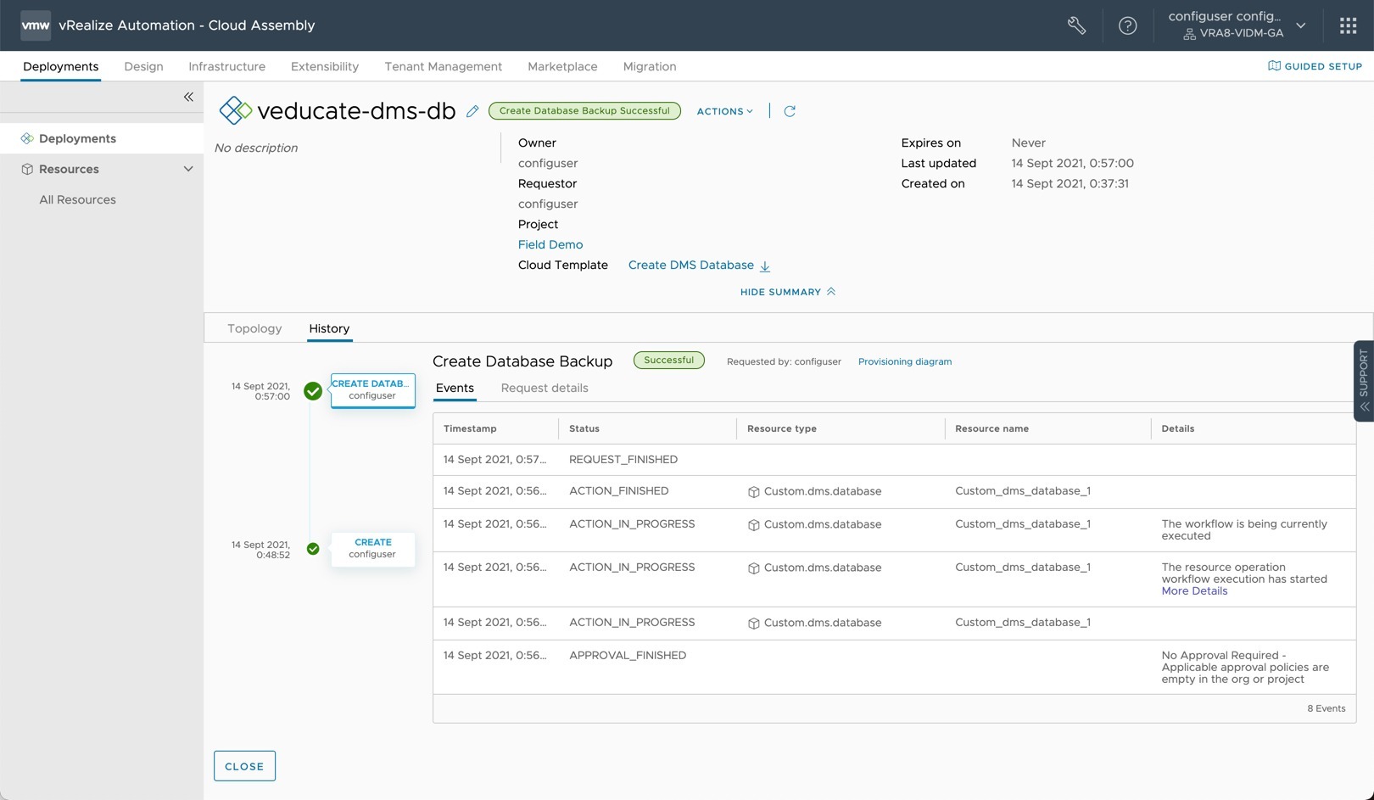Image resolution: width=1374 pixels, height=800 pixels.
Task: Open the Deployments top tab
Action: click(60, 66)
